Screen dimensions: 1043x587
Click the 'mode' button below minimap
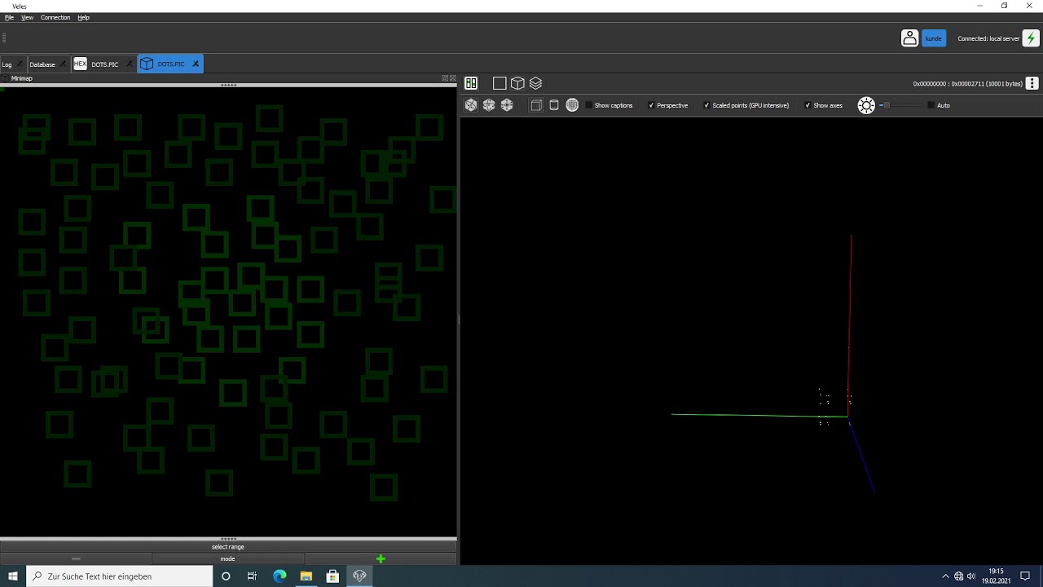pos(227,558)
